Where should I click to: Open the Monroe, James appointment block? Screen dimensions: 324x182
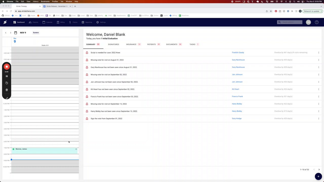click(x=45, y=151)
